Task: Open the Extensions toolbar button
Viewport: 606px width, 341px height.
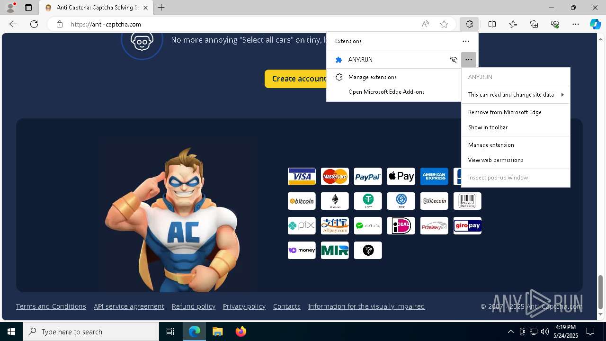Action: [x=469, y=24]
